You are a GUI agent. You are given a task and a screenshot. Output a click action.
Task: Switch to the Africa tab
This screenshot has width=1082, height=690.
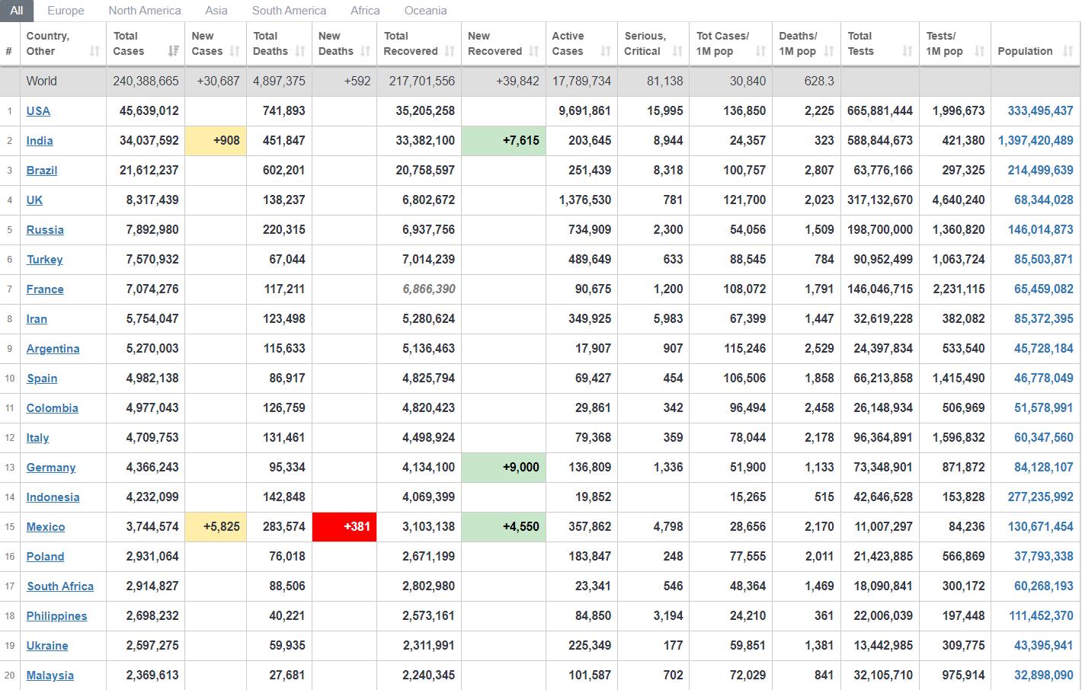coord(365,11)
